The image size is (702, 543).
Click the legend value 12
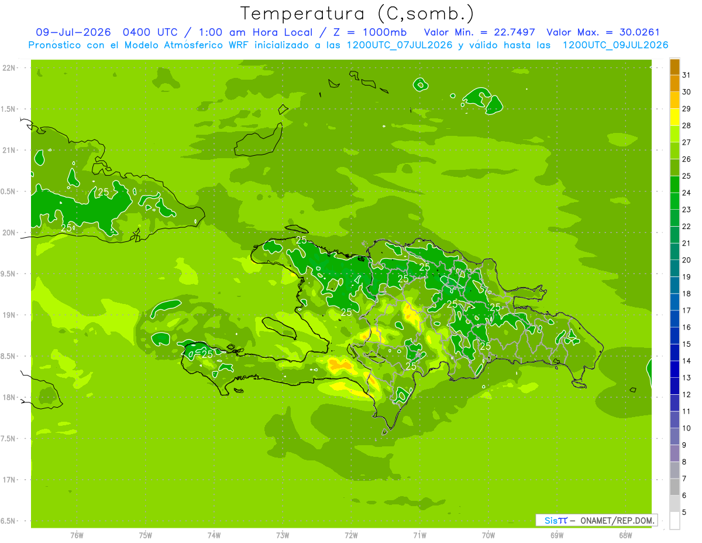tap(687, 394)
